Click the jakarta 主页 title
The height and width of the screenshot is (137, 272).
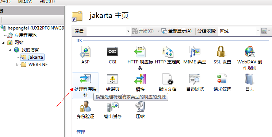click(x=109, y=16)
